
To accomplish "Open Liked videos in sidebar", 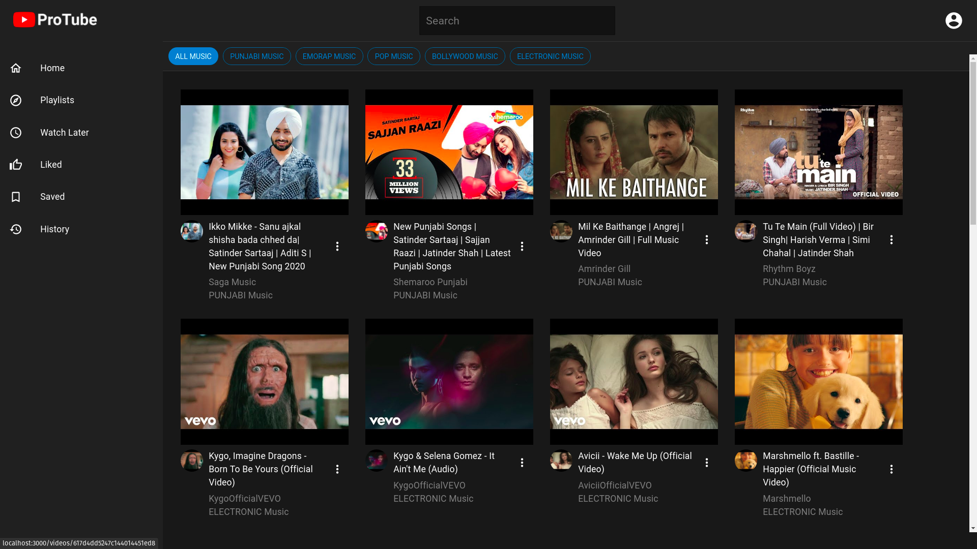I will pyautogui.click(x=81, y=165).
